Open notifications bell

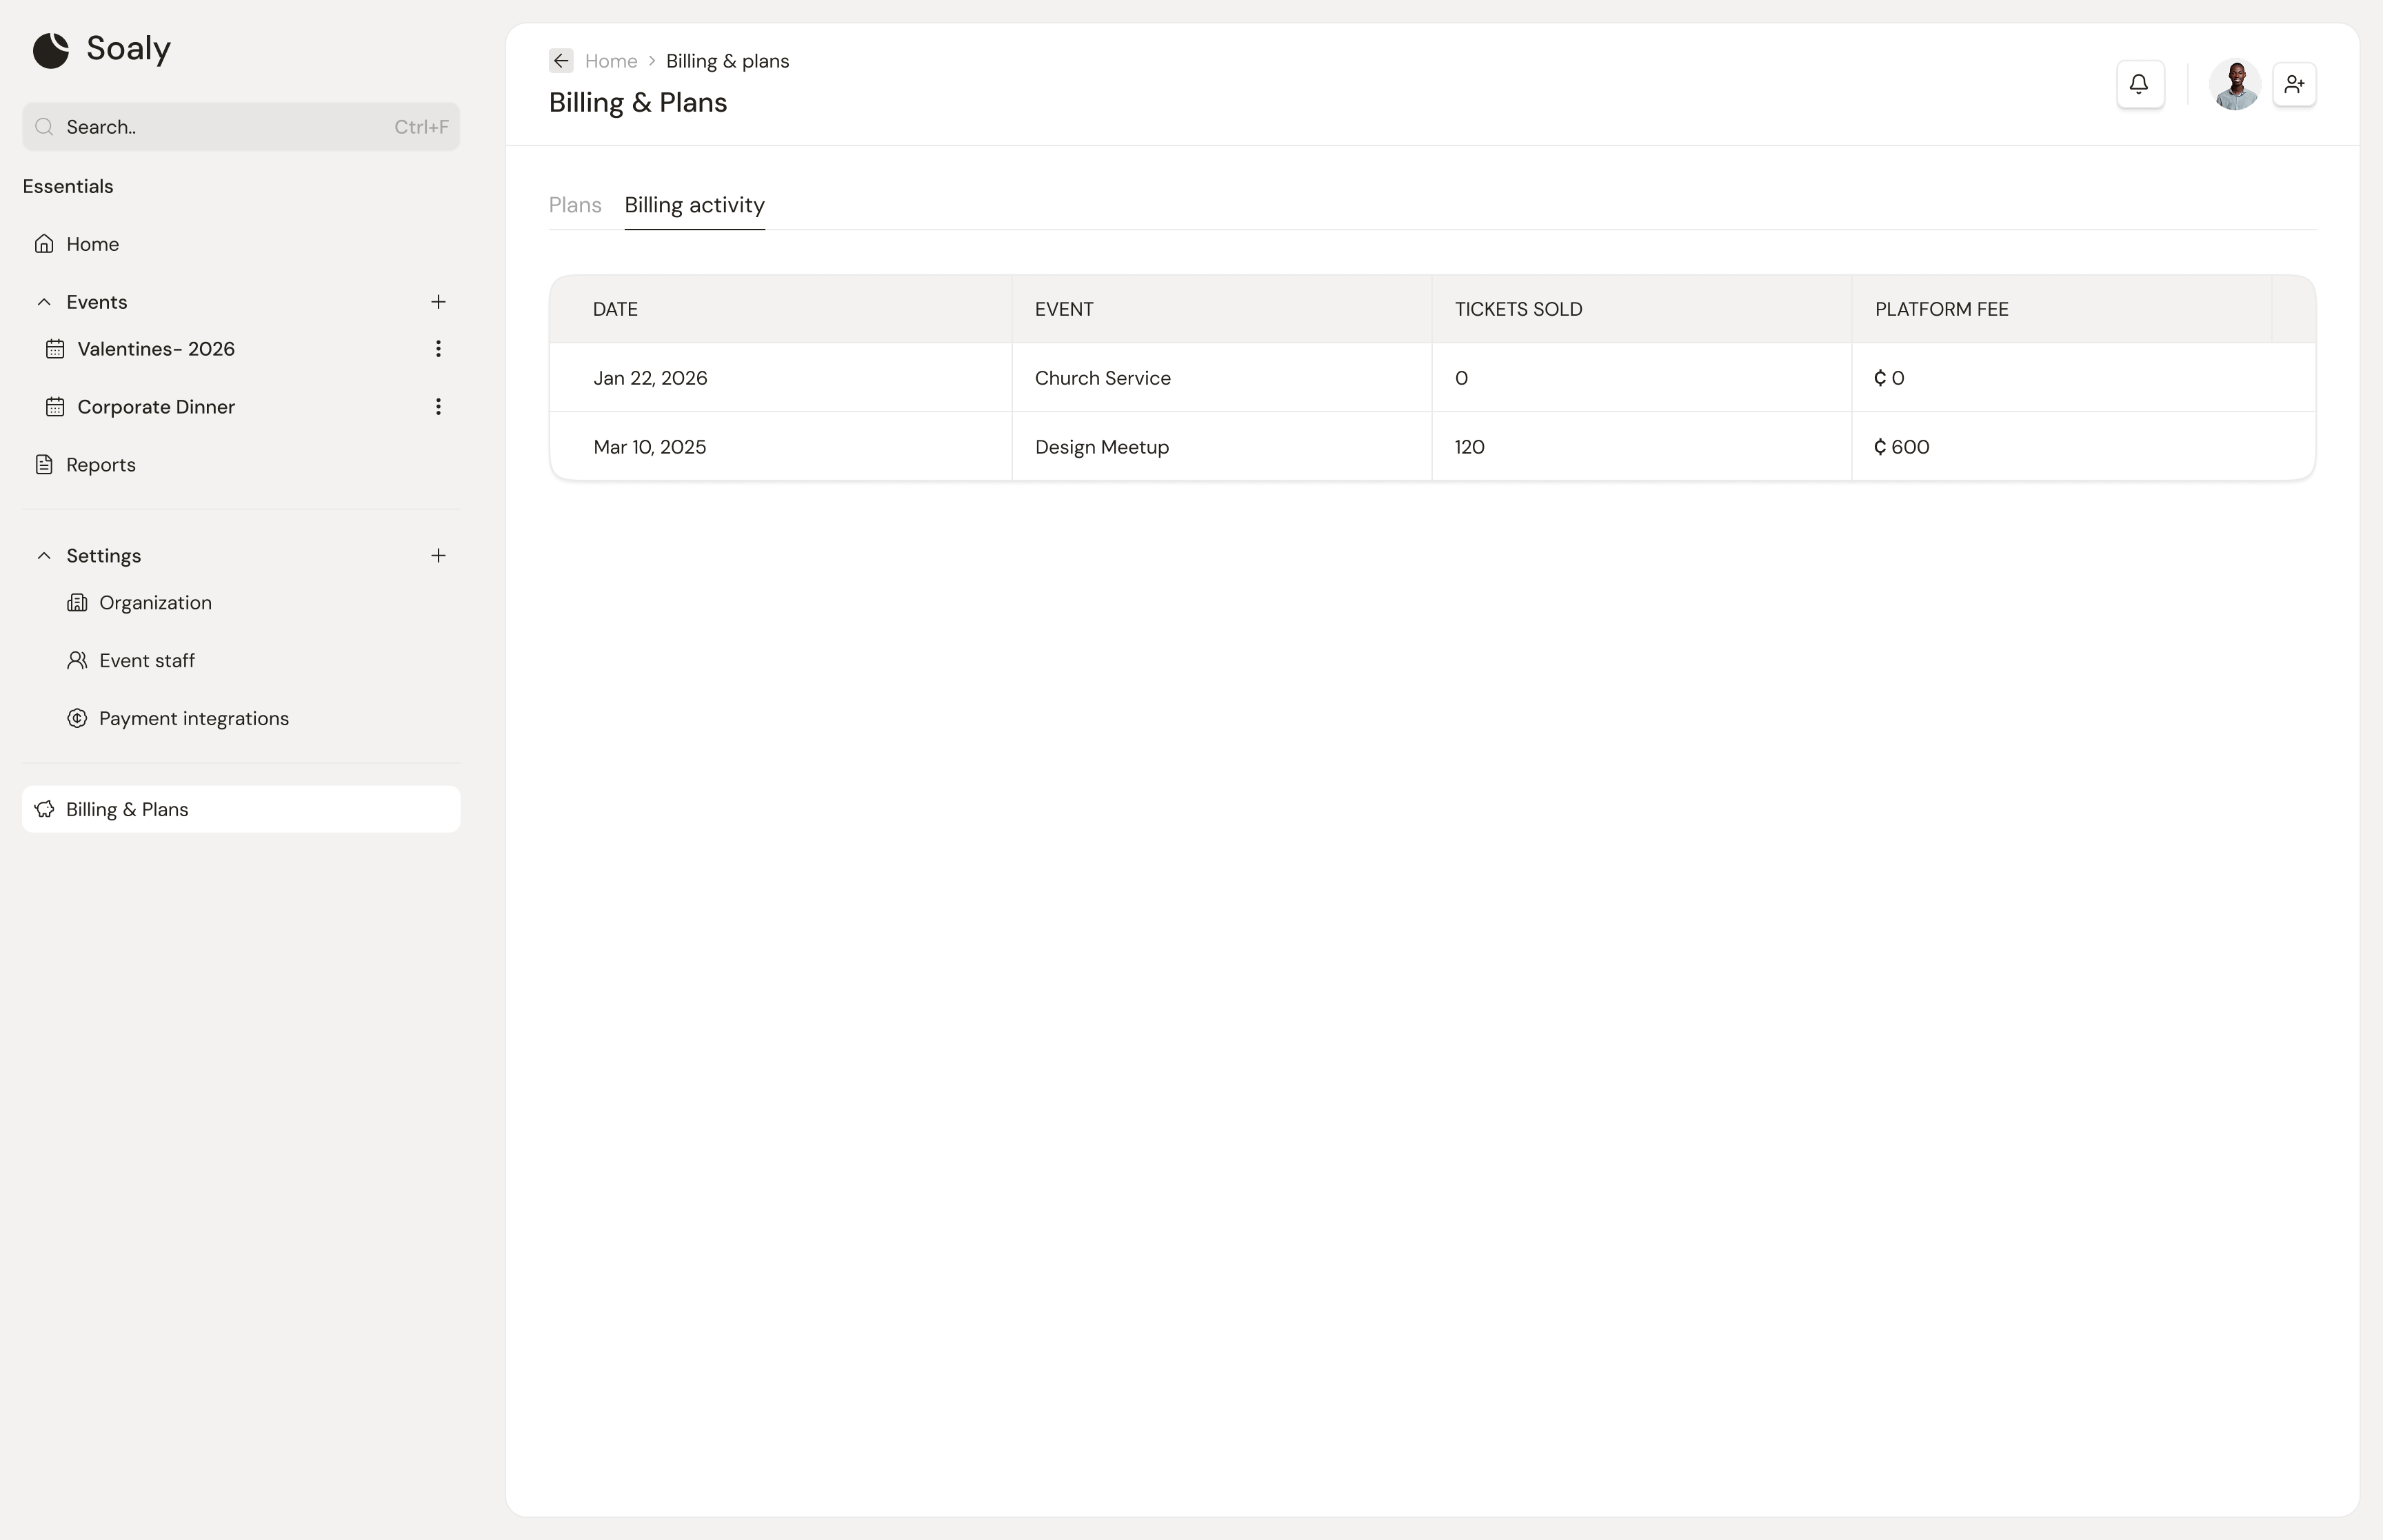pos(2140,84)
